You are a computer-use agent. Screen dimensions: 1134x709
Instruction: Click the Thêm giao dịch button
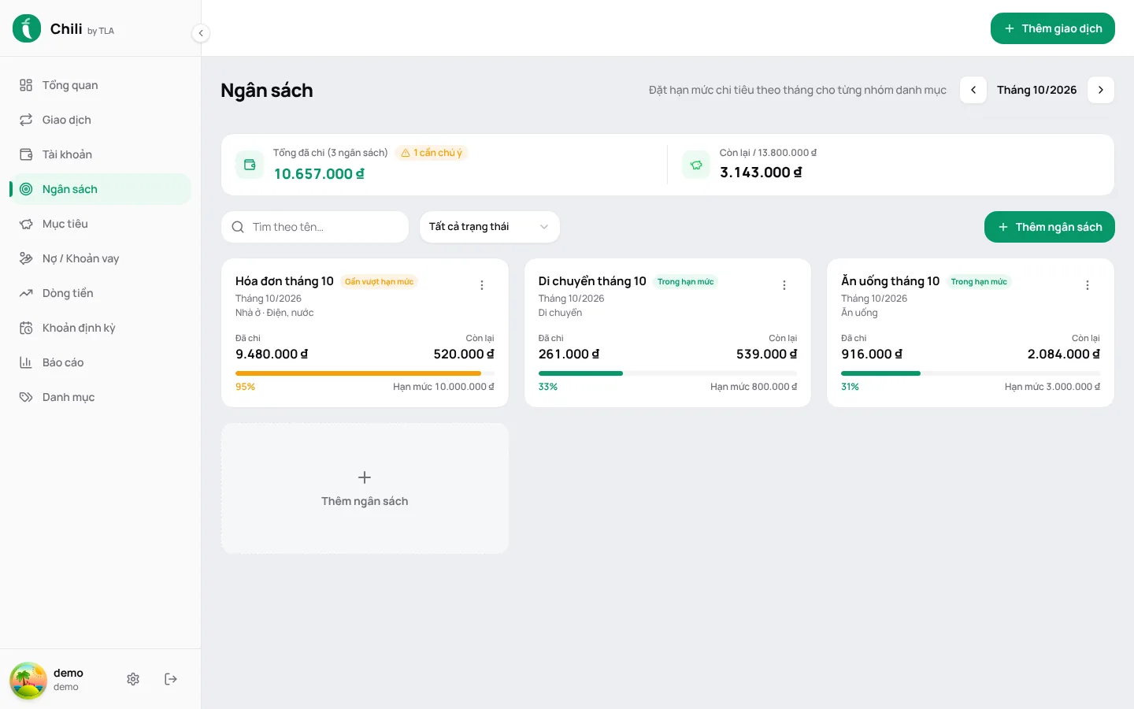click(1053, 28)
